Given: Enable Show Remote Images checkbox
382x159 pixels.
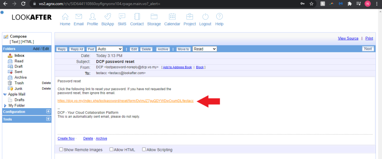Looking at the screenshot, I should pos(61,149).
